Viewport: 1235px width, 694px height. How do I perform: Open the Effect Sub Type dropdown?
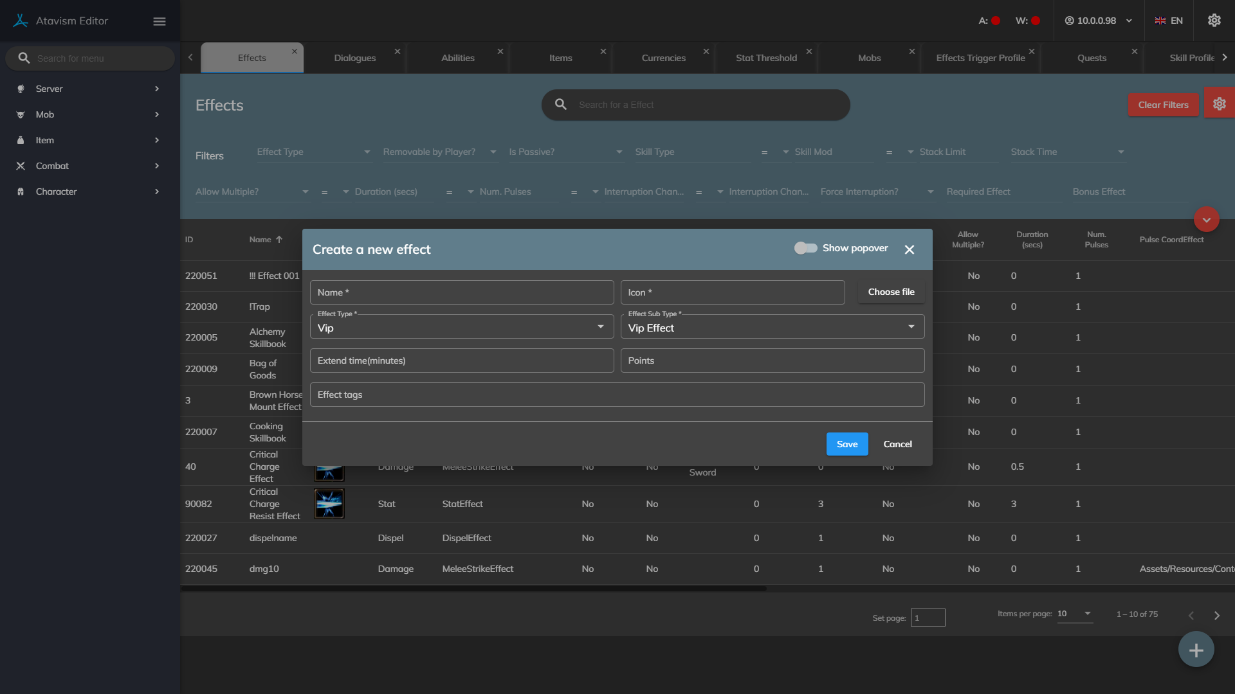pyautogui.click(x=772, y=327)
